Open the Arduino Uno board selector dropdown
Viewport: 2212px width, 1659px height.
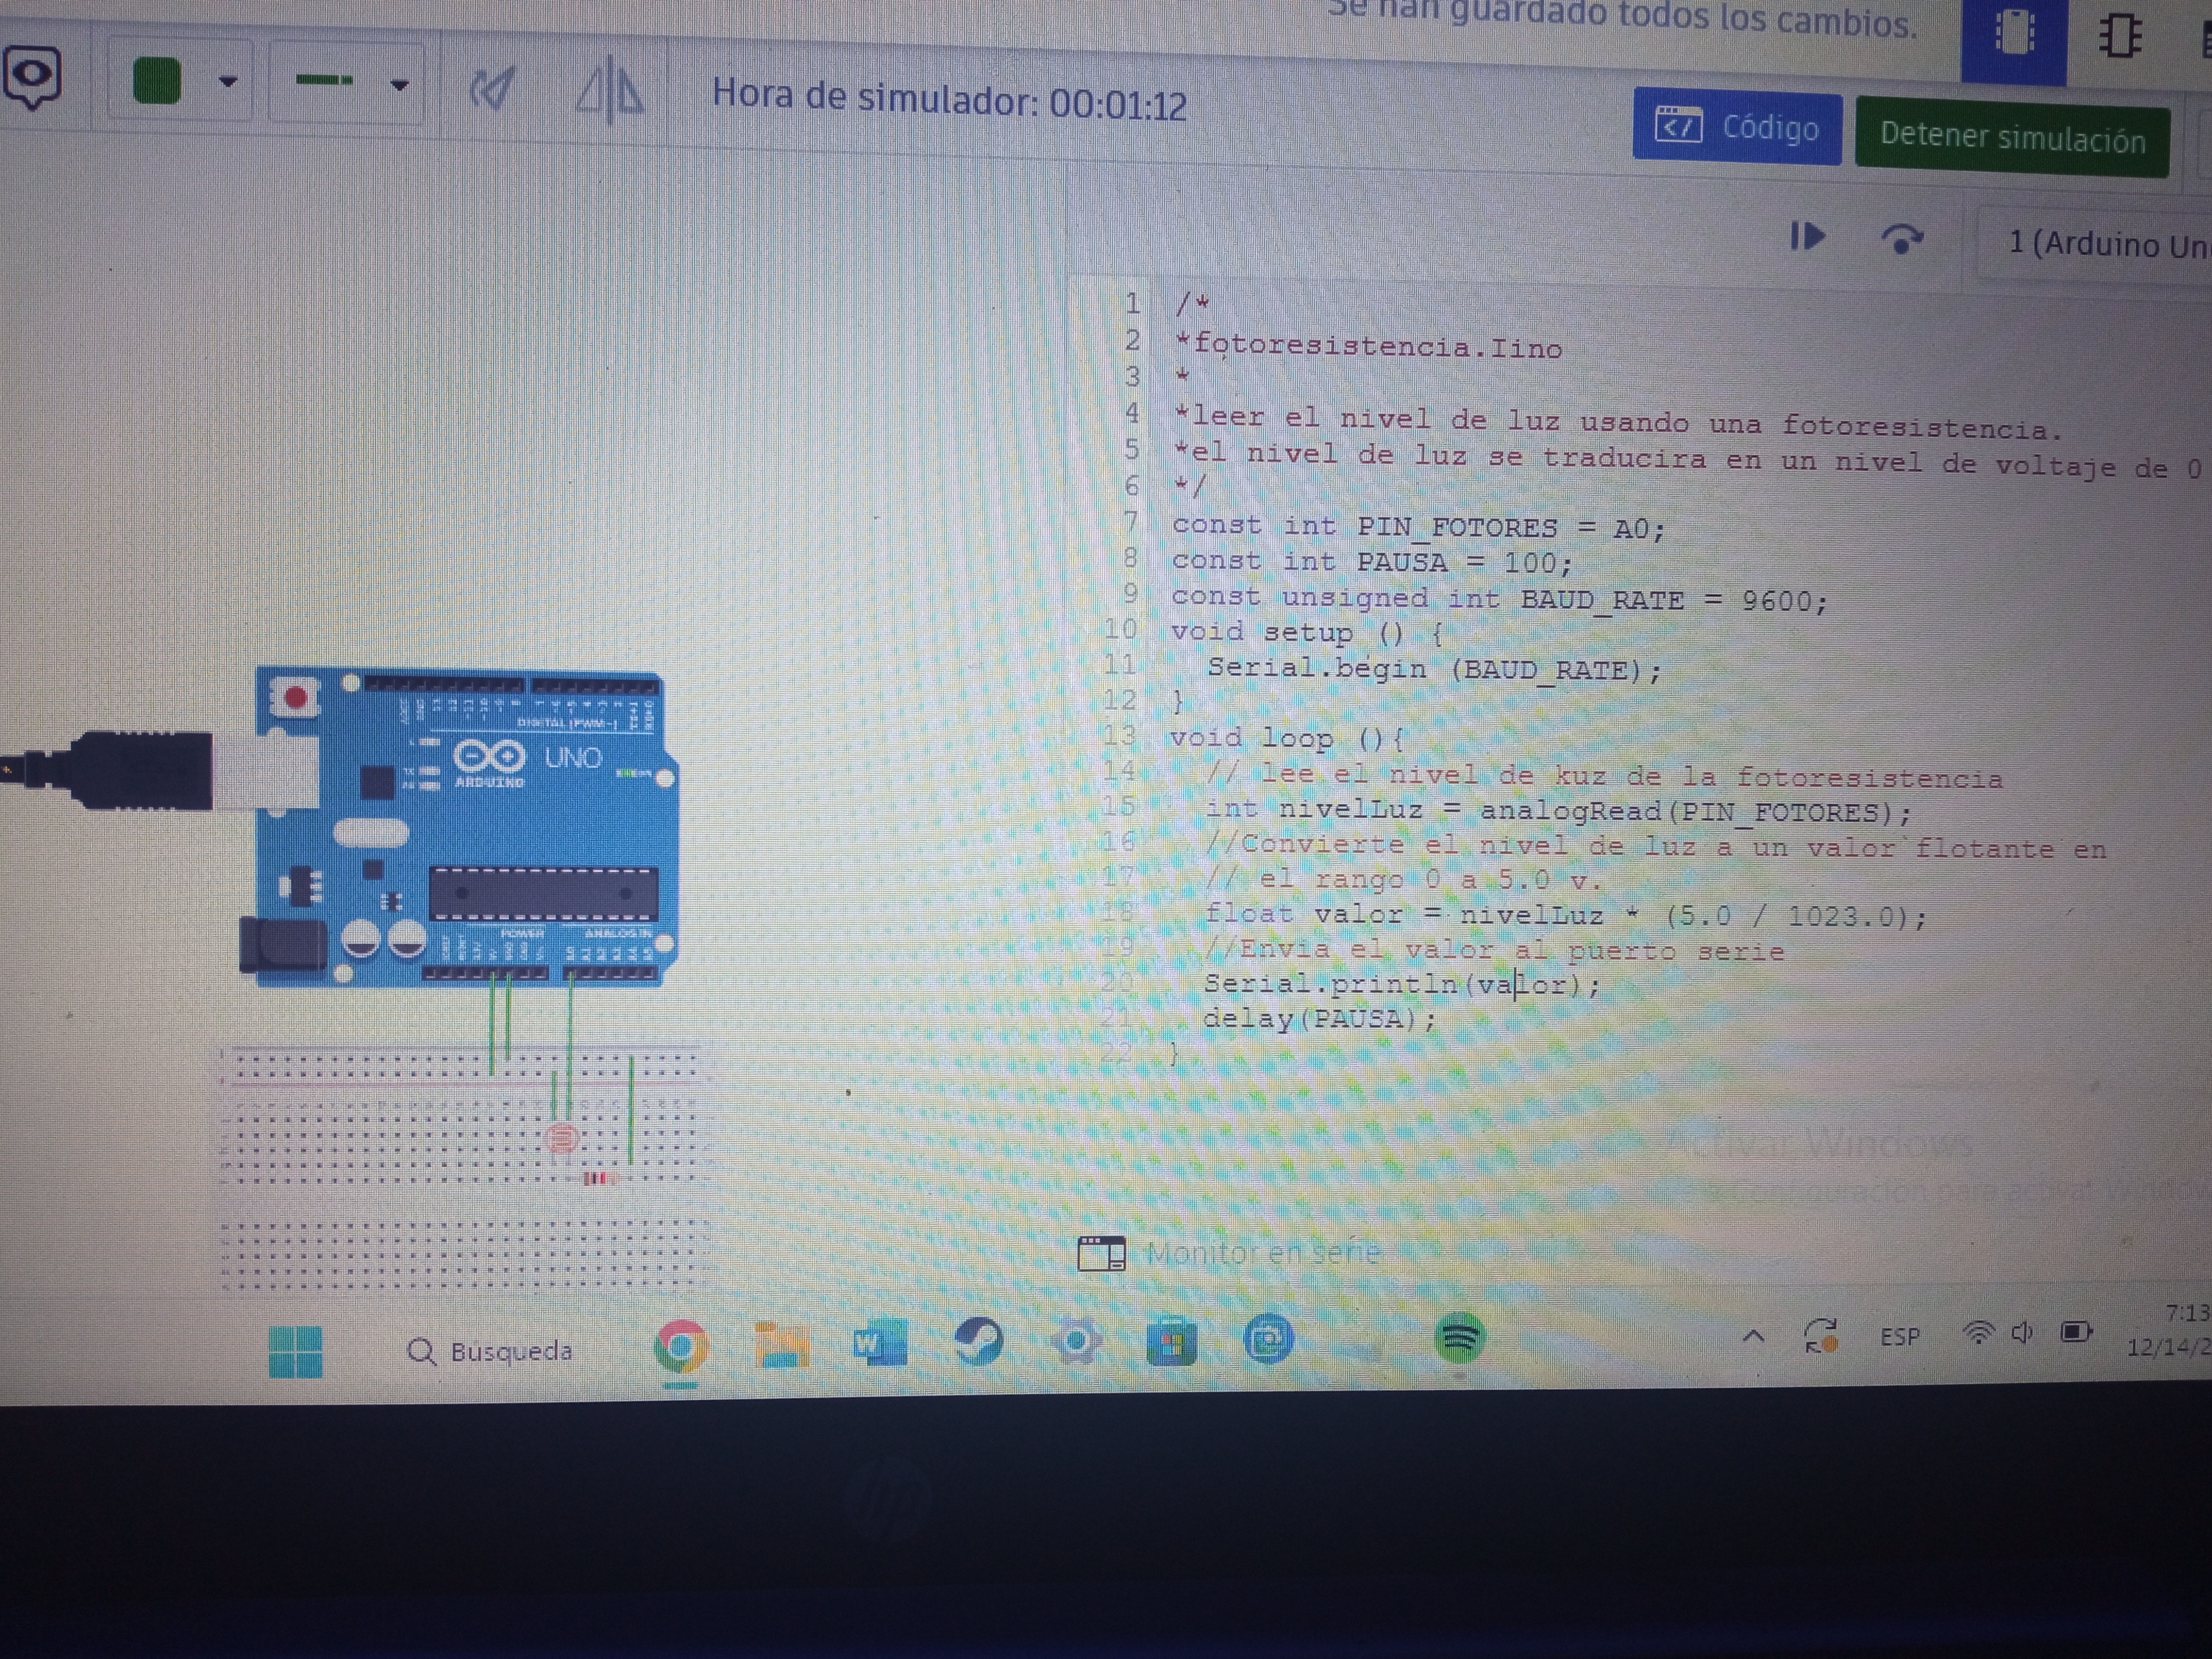tap(2100, 244)
